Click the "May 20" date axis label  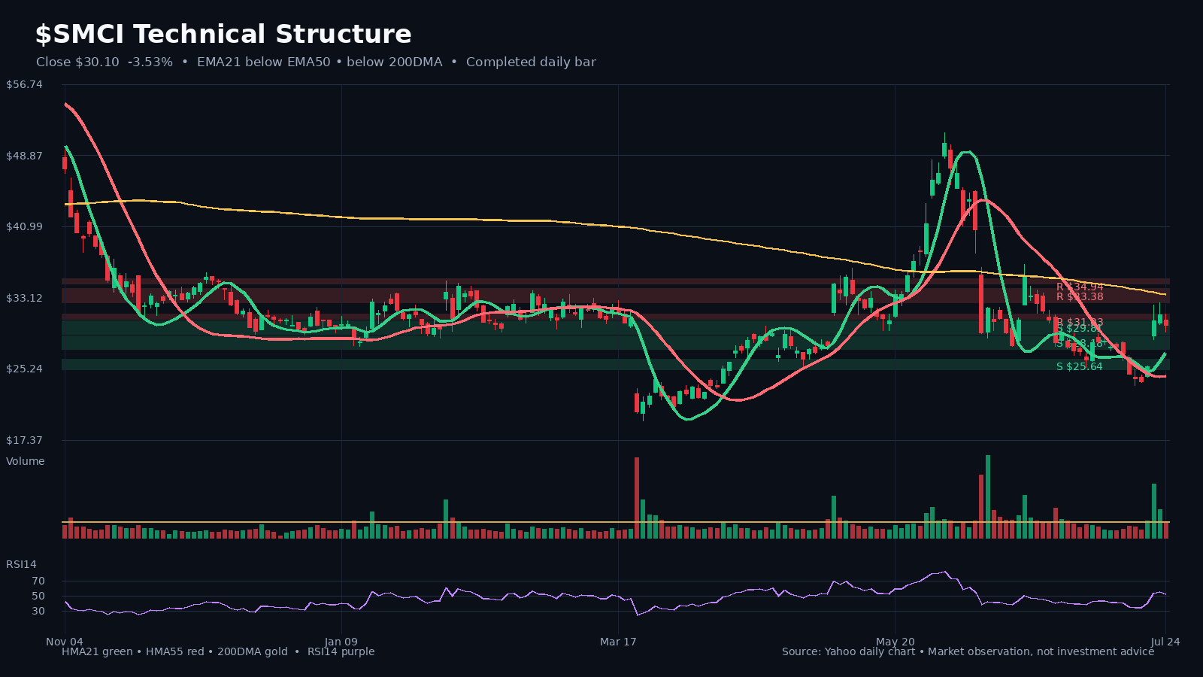point(895,642)
